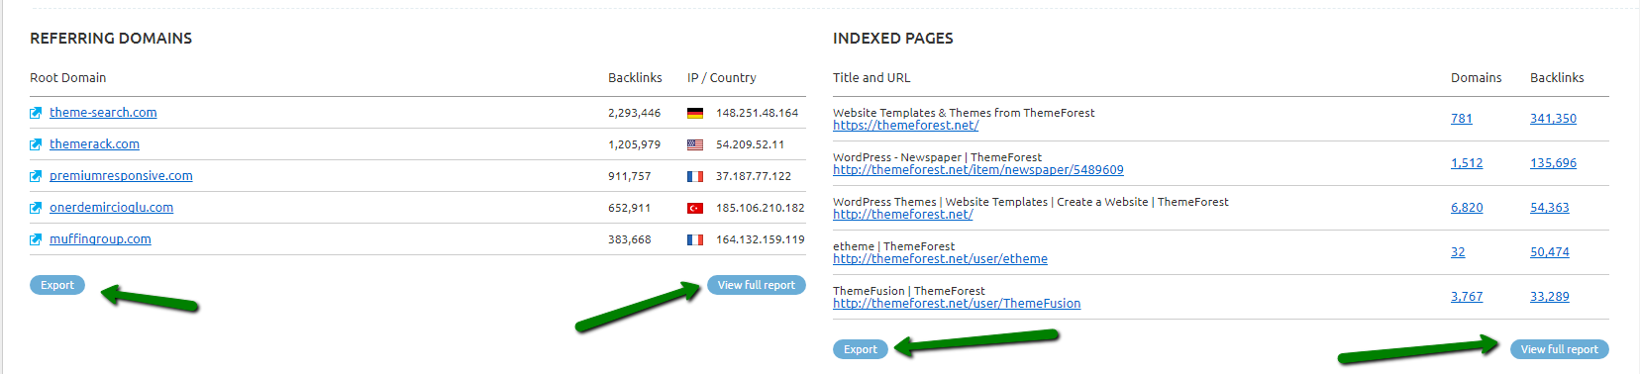Click the 6,820 domains count
This screenshot has width=1640, height=374.
[1467, 208]
